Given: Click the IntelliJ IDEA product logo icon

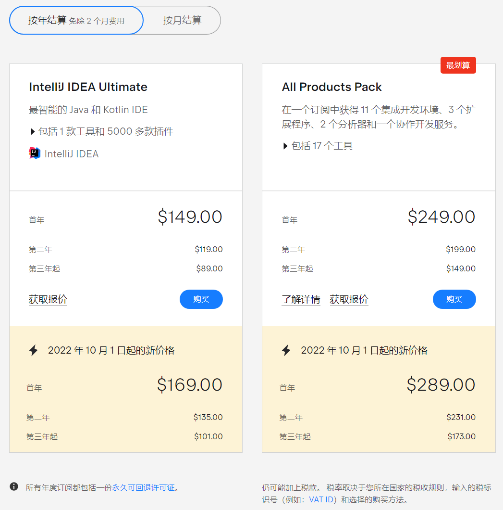Looking at the screenshot, I should pyautogui.click(x=33, y=153).
